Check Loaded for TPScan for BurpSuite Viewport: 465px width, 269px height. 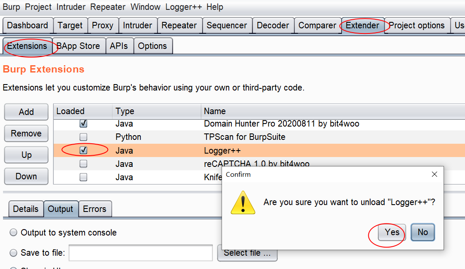(x=83, y=137)
